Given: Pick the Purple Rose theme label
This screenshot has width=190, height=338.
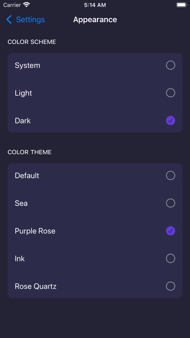Looking at the screenshot, I should click(35, 231).
